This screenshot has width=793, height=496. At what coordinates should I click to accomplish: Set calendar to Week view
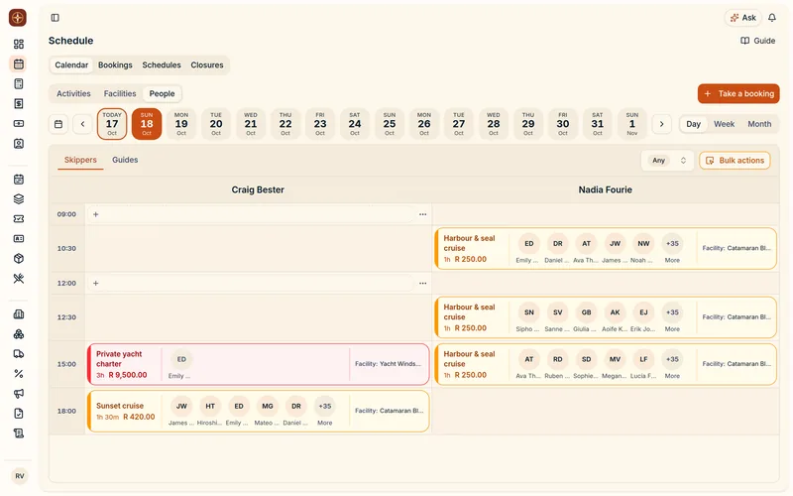(x=724, y=124)
